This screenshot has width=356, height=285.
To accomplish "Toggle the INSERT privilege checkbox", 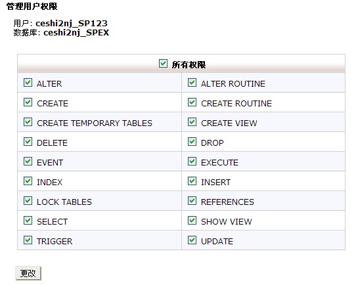I will click(x=192, y=181).
